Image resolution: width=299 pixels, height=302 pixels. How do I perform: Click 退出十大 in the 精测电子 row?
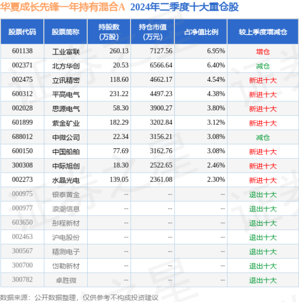click(x=263, y=252)
